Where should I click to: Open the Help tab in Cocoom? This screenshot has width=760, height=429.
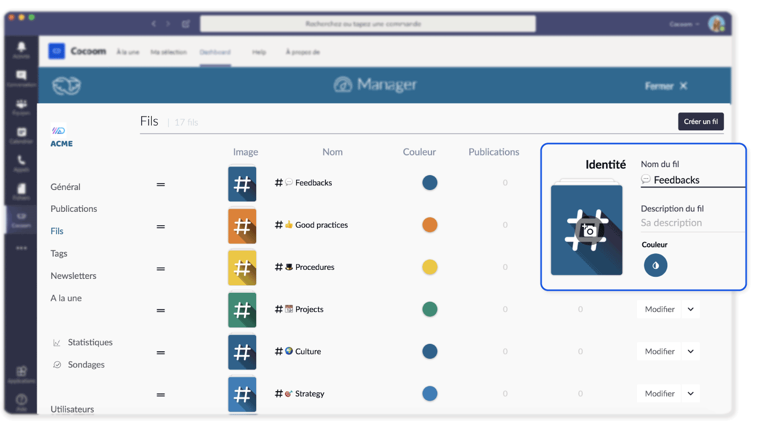click(259, 52)
